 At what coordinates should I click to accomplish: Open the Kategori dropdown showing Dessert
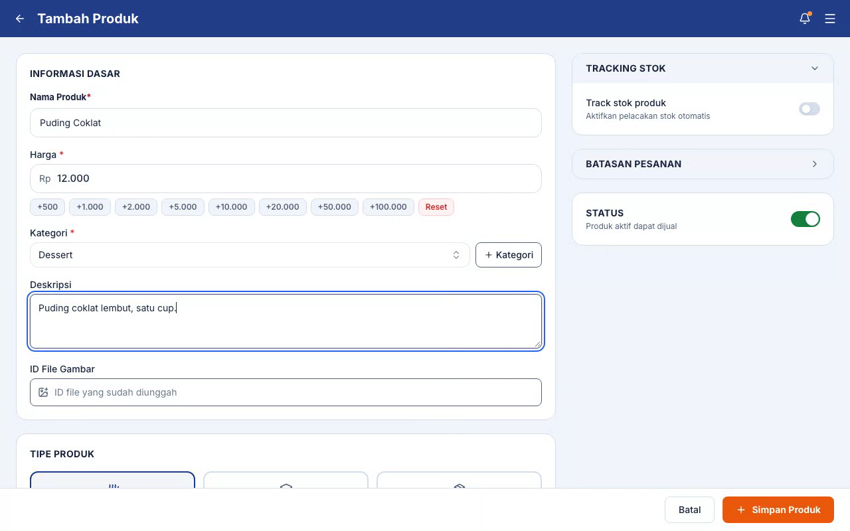250,255
